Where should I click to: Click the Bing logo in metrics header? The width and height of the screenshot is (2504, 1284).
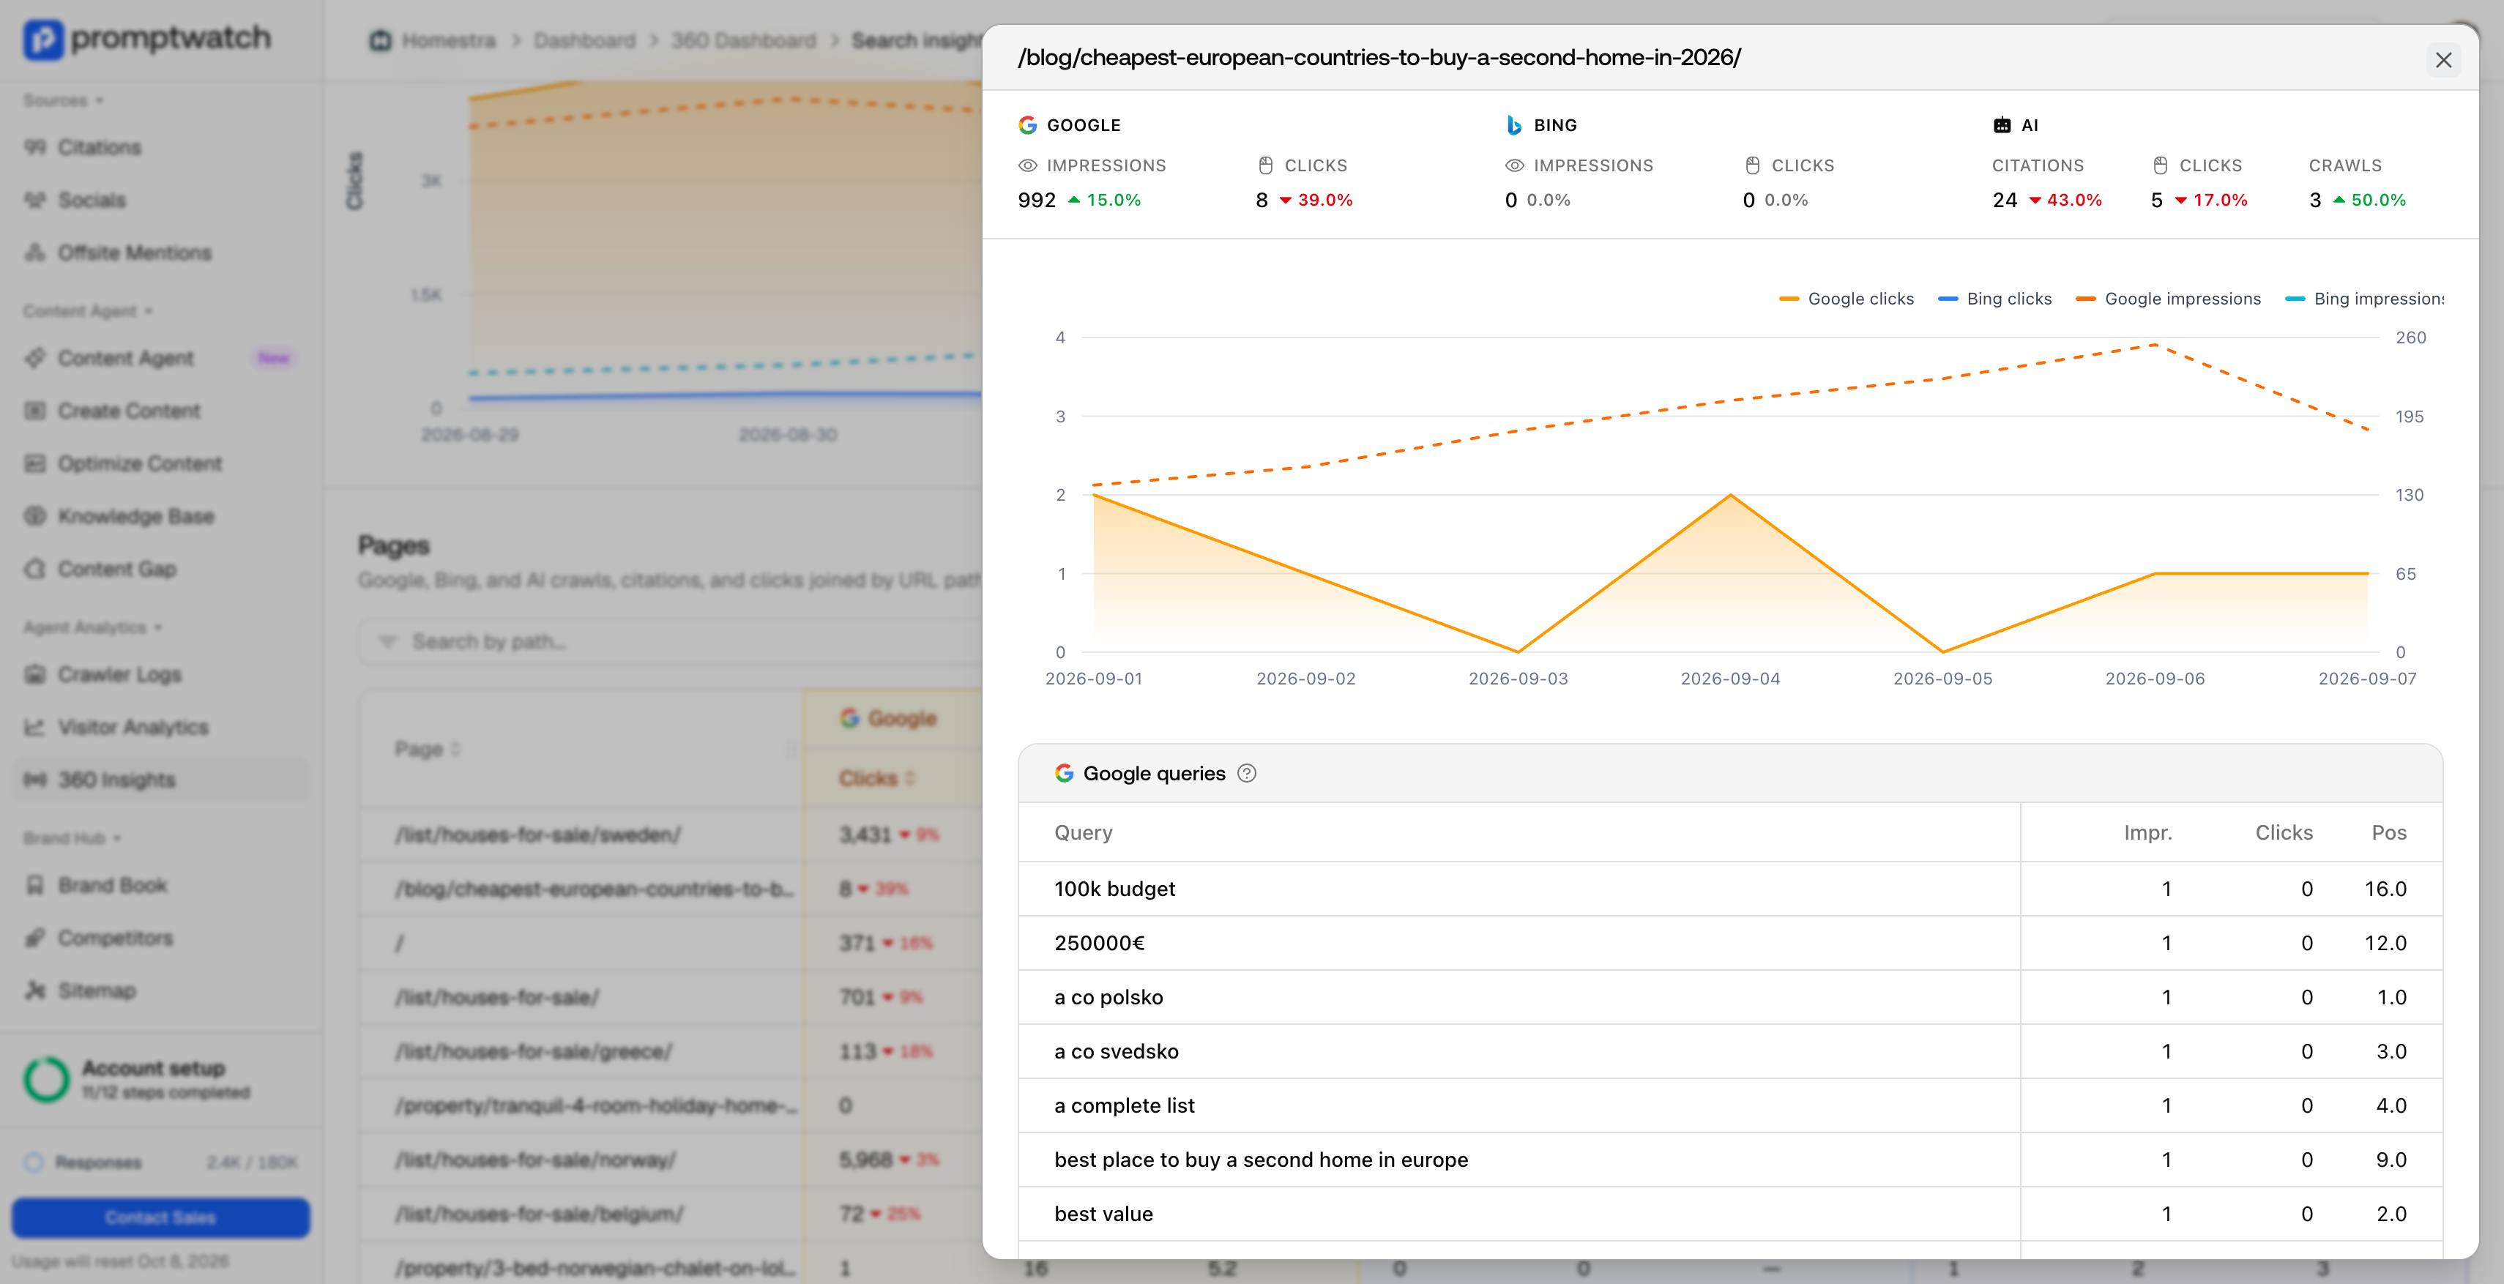point(1513,125)
